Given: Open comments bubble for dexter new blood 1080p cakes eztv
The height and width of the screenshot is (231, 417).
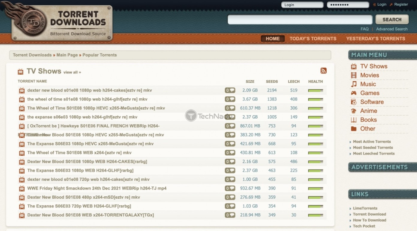Looking at the screenshot, I should 230,90.
